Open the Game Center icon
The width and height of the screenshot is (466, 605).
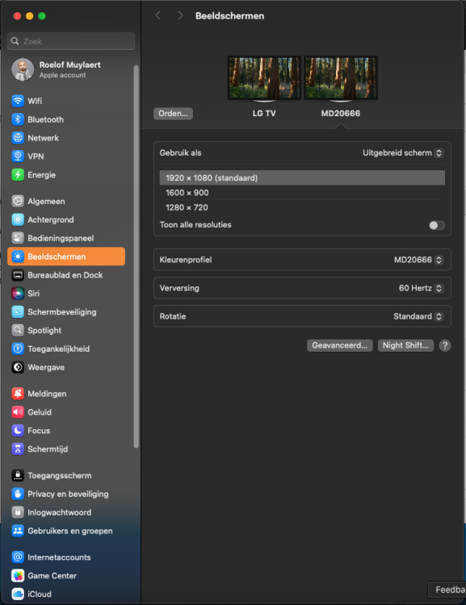(x=18, y=576)
